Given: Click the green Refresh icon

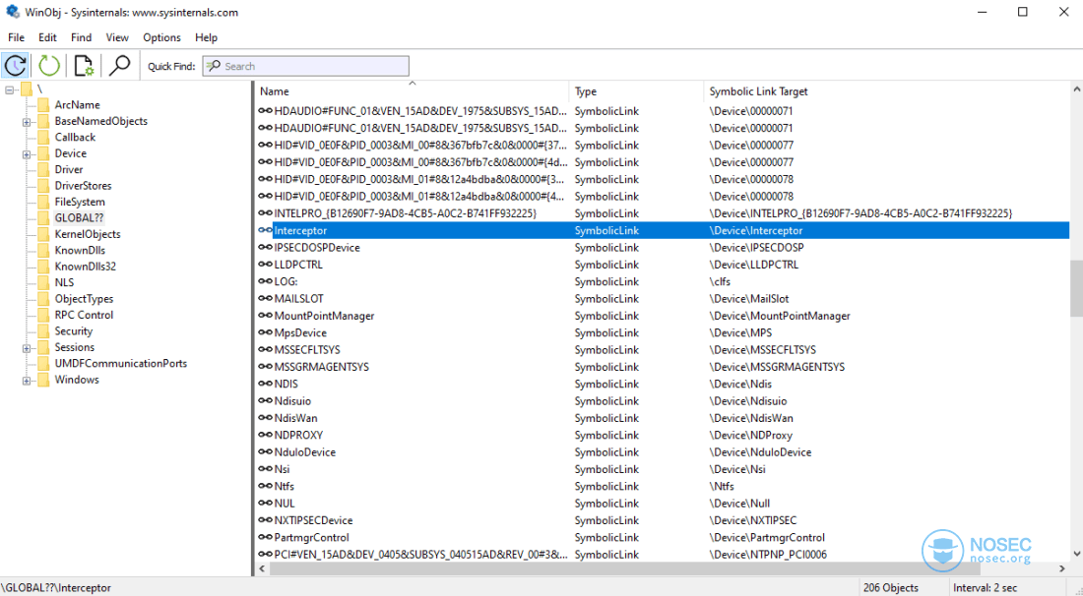Looking at the screenshot, I should coord(48,66).
